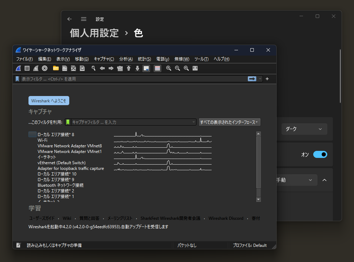This screenshot has width=354, height=262.
Task: Click プロファイル: Default in status bar
Action: pyautogui.click(x=250, y=245)
